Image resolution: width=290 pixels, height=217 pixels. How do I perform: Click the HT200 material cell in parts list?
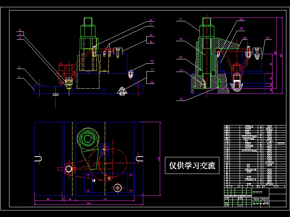tap(269, 184)
